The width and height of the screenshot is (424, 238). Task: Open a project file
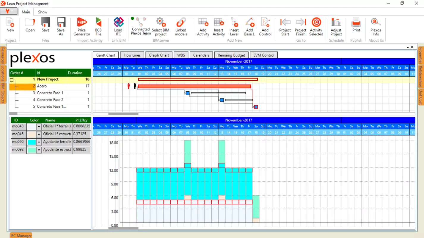click(x=30, y=25)
